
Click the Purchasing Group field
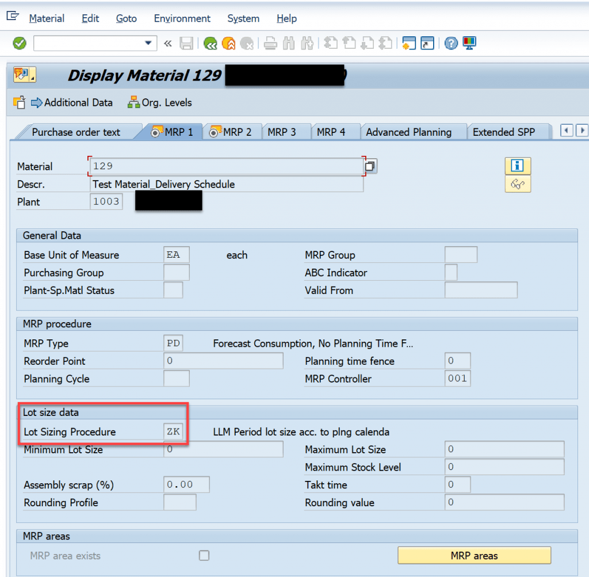pyautogui.click(x=177, y=272)
